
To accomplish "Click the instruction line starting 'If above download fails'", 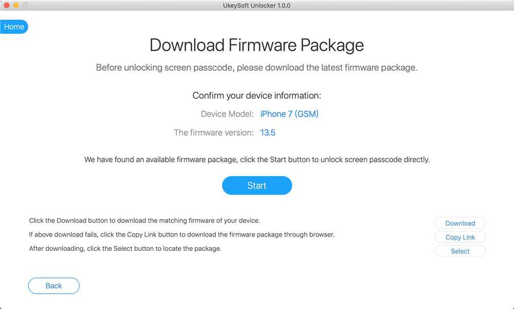I will pos(181,234).
